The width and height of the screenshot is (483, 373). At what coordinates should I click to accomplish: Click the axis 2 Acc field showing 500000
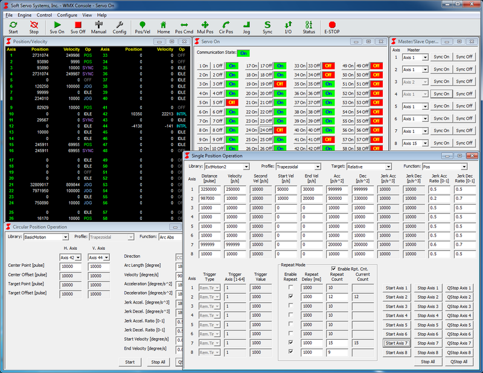tap(337, 199)
